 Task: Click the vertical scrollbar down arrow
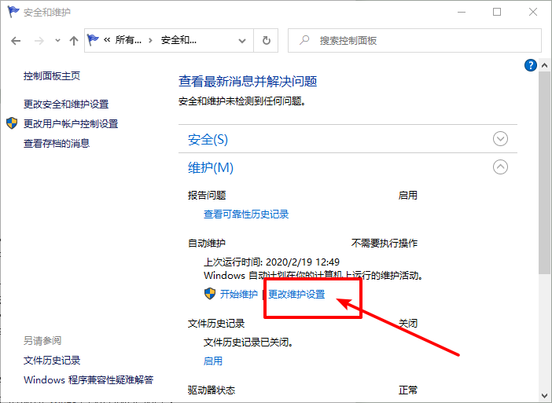point(545,395)
